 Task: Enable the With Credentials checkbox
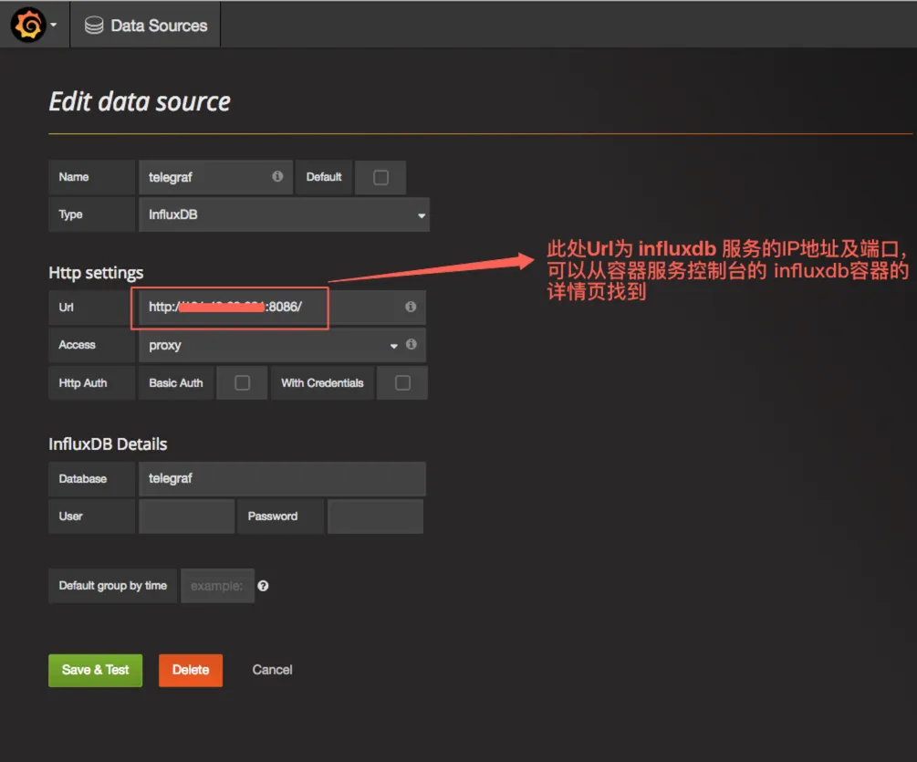click(x=402, y=382)
